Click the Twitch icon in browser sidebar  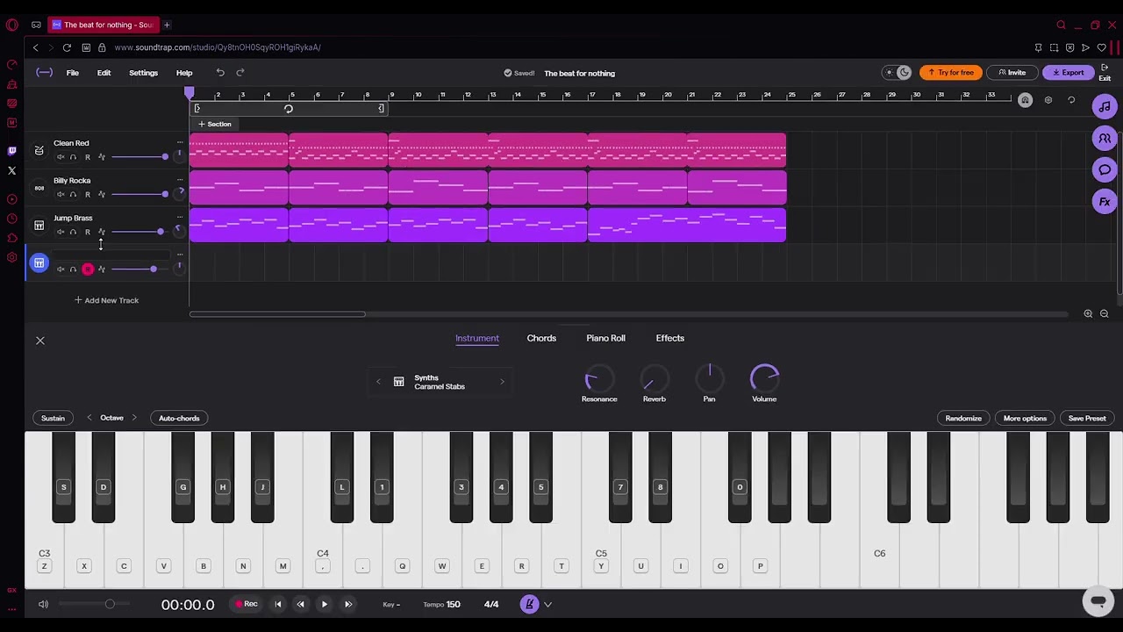pos(11,151)
